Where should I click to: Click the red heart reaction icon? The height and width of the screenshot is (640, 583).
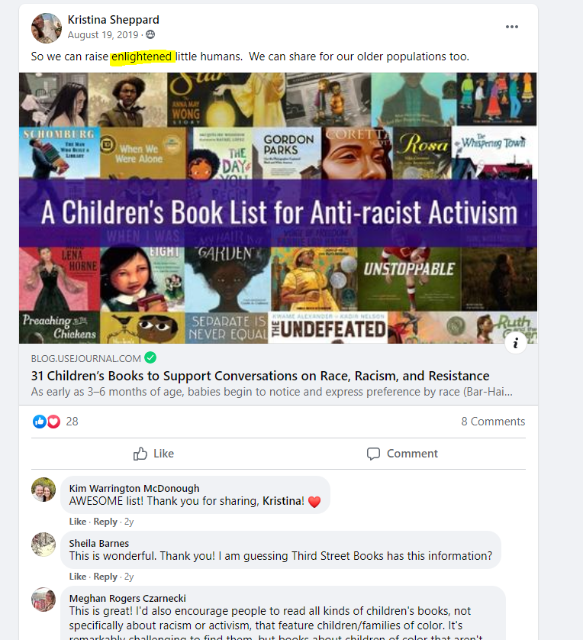pyautogui.click(x=54, y=422)
